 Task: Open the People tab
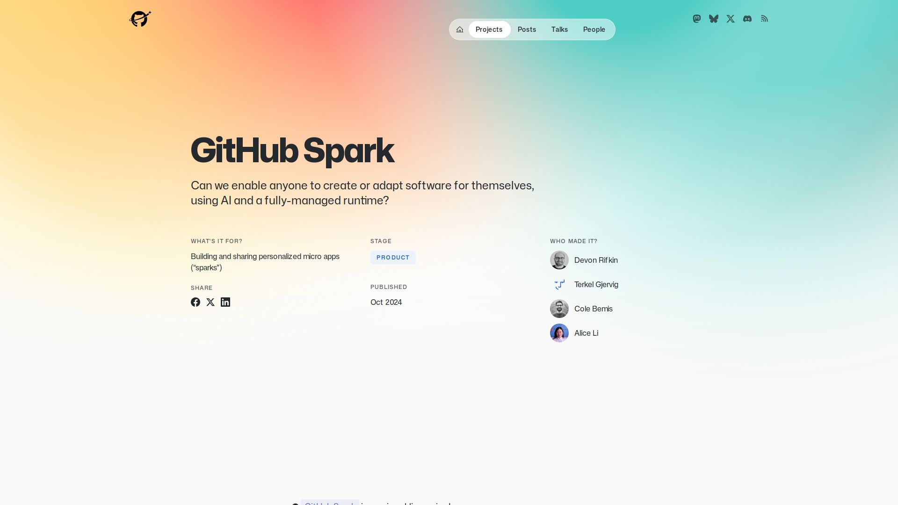(x=594, y=29)
